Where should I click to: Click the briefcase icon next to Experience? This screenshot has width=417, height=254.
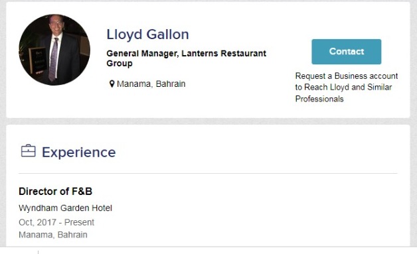pyautogui.click(x=28, y=151)
